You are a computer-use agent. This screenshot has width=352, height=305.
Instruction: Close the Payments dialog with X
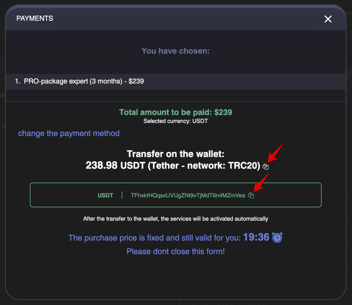[328, 19]
